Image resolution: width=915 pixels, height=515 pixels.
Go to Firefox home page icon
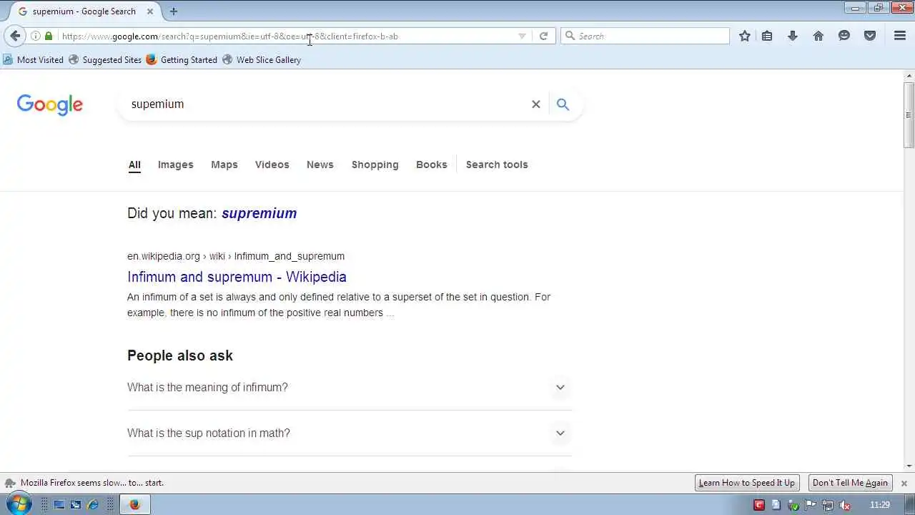pos(818,36)
